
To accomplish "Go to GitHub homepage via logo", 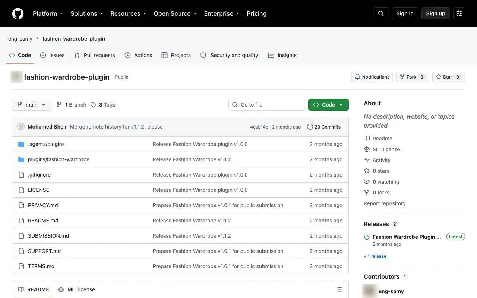I will pos(18,13).
